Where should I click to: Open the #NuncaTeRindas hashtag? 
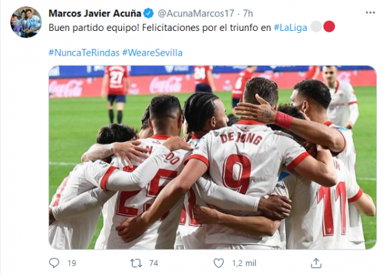[84, 52]
